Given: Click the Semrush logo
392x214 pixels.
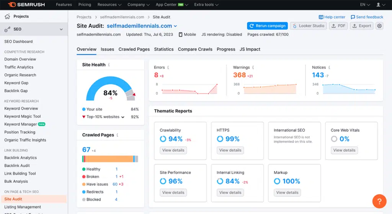Looking at the screenshot, I should (26, 5).
